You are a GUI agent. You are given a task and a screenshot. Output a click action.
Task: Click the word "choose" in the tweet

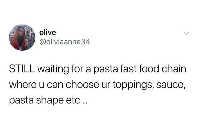82,84
